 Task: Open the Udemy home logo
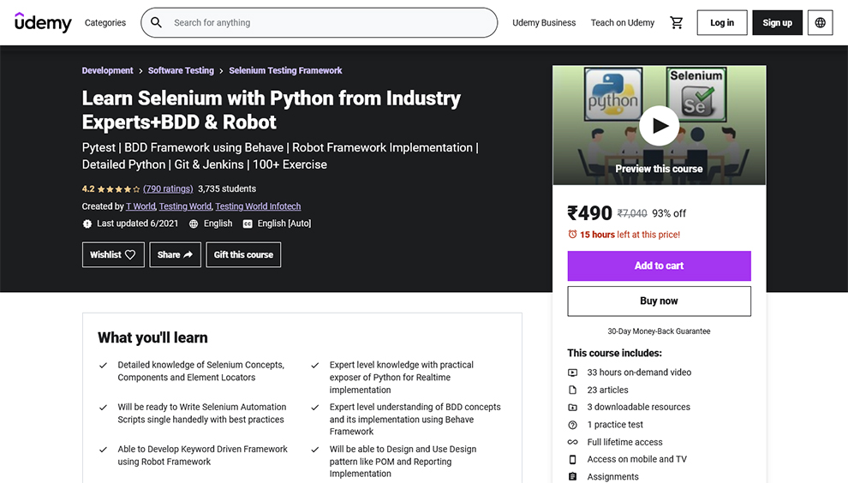pos(43,22)
